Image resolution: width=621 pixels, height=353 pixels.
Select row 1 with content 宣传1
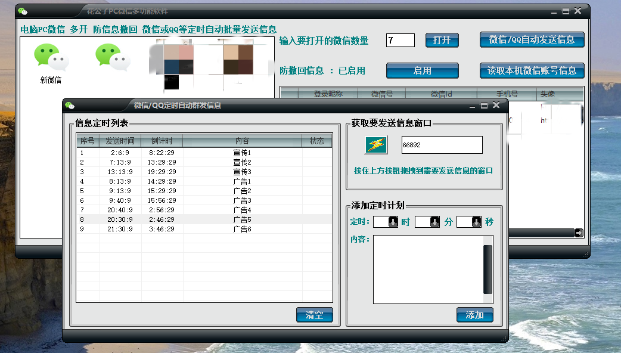(204, 153)
